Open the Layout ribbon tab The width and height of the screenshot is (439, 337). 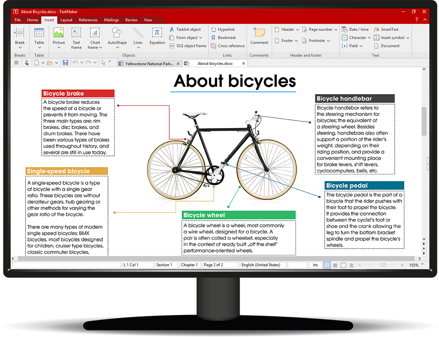coord(66,20)
